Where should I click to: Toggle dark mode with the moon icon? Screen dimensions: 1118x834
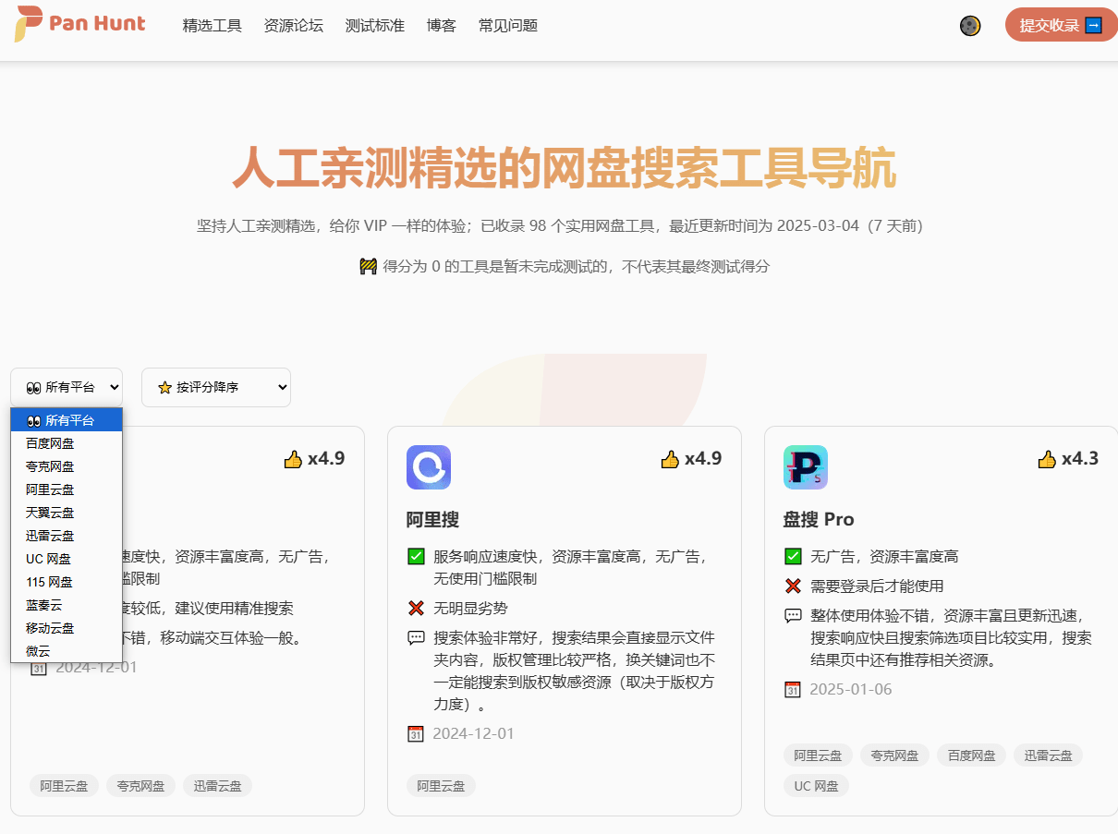click(x=970, y=26)
